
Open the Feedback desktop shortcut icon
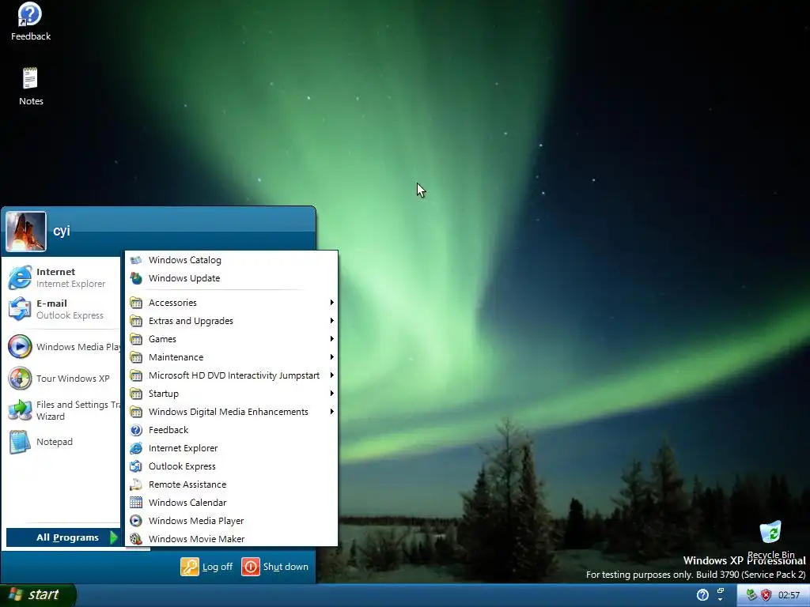[x=30, y=14]
